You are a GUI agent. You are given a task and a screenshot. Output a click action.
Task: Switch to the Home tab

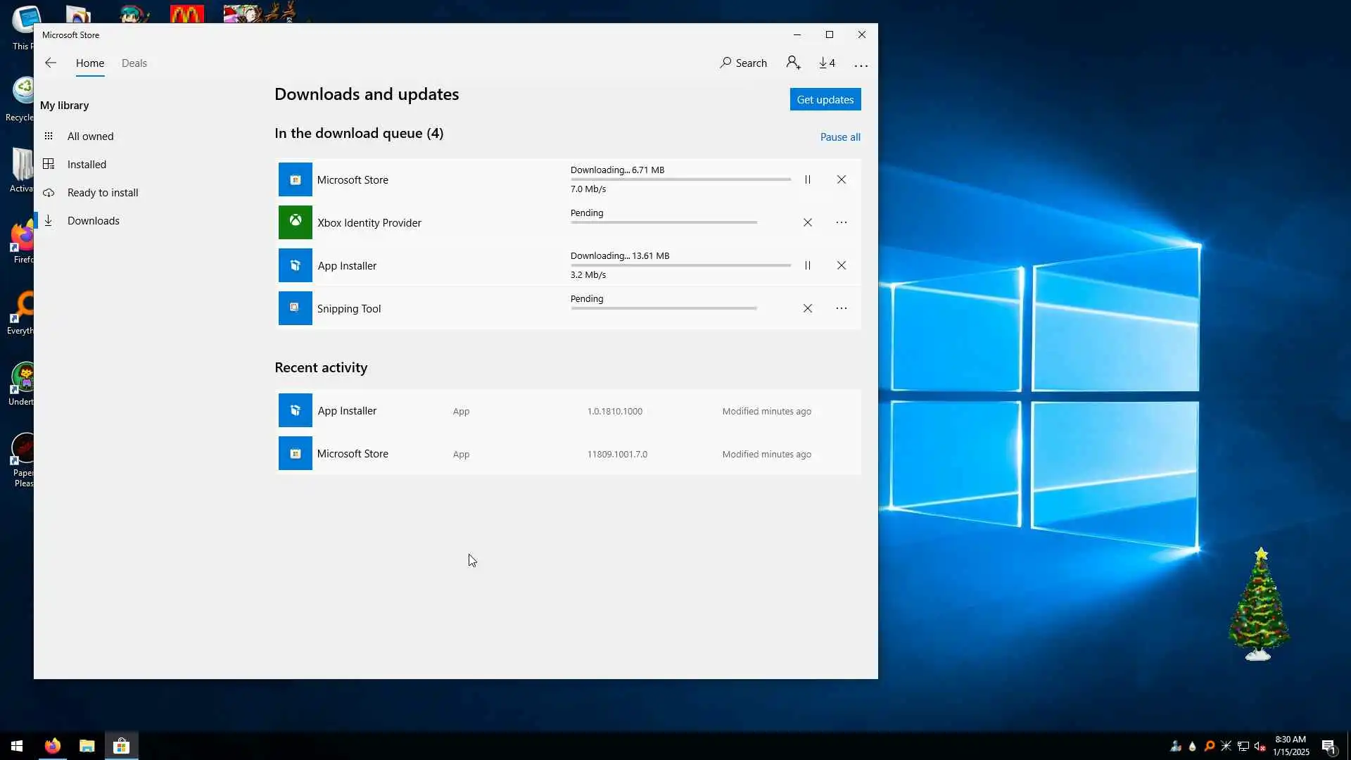click(90, 63)
